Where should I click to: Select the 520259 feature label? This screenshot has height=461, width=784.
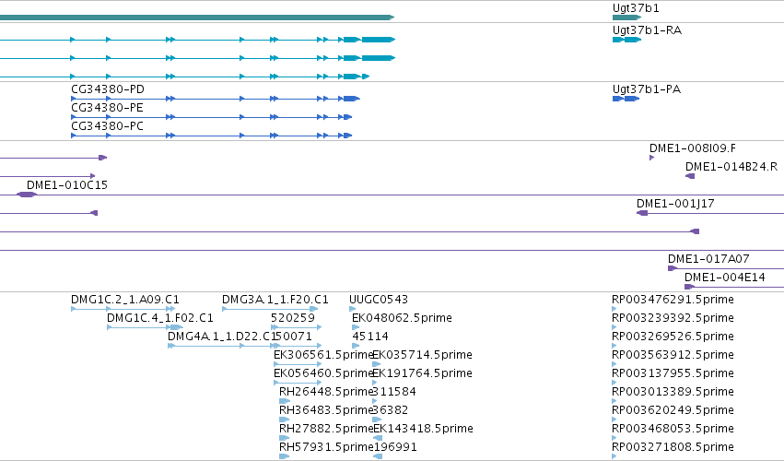click(x=293, y=318)
